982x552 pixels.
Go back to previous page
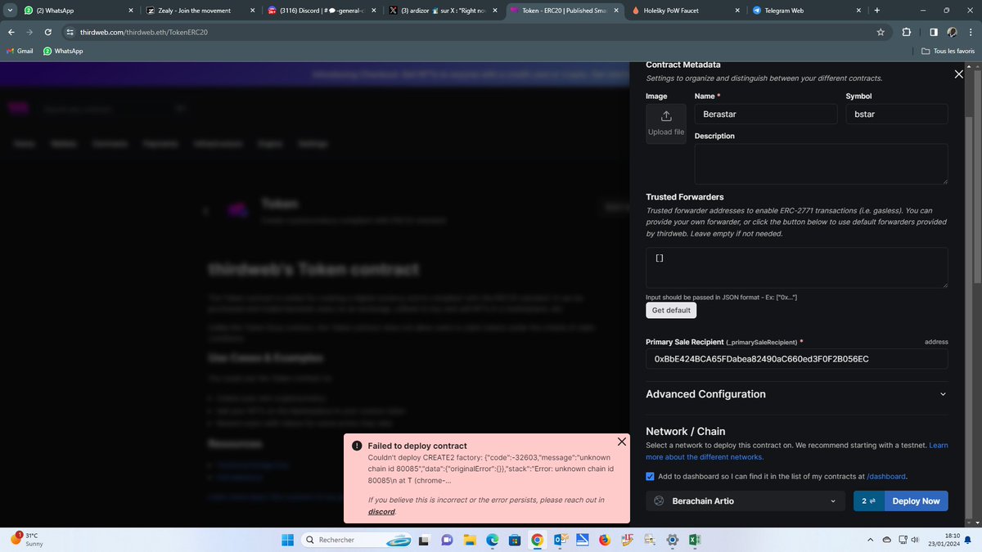pyautogui.click(x=11, y=32)
